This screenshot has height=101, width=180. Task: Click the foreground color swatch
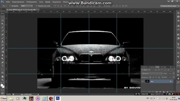pyautogui.click(x=2, y=85)
